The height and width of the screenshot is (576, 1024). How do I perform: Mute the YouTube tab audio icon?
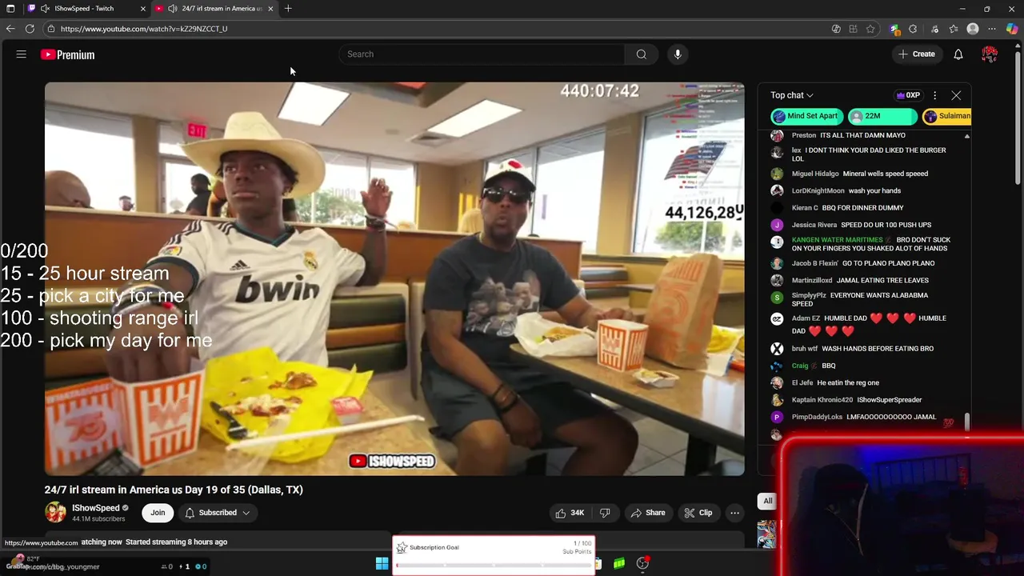pos(172,9)
